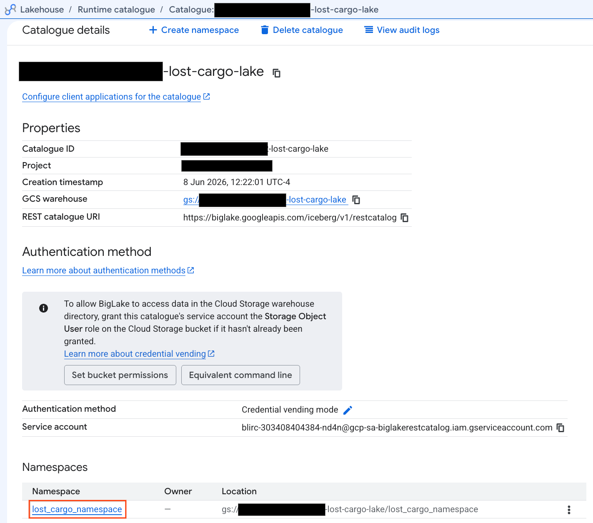Image resolution: width=593 pixels, height=523 pixels.
Task: Click the Creation timestamp property label
Action: tap(63, 182)
